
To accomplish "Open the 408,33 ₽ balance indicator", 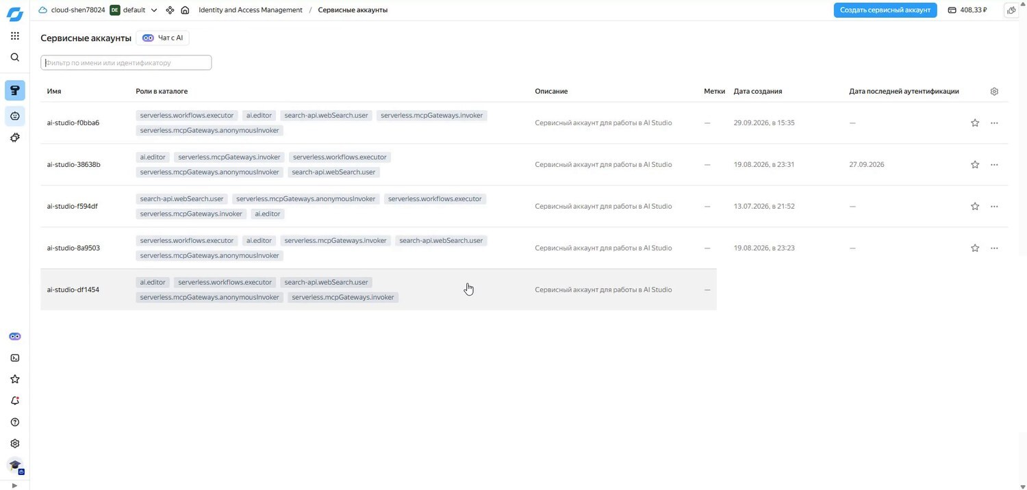I will (967, 10).
